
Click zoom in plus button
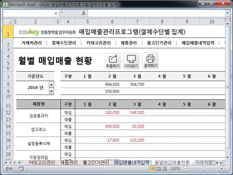click(222, 169)
